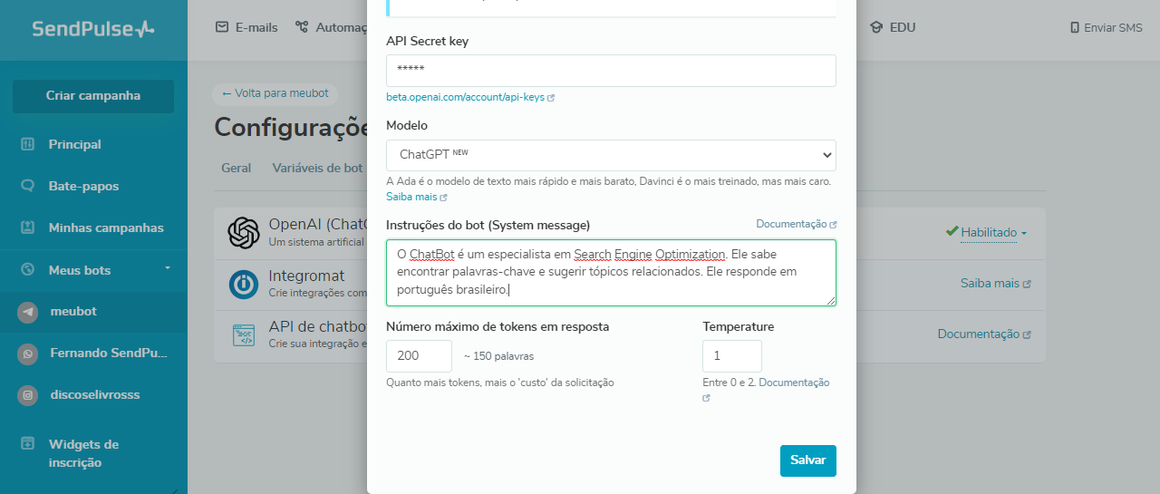1160x494 pixels.
Task: Click the Criar campanha button
Action: [x=93, y=96]
